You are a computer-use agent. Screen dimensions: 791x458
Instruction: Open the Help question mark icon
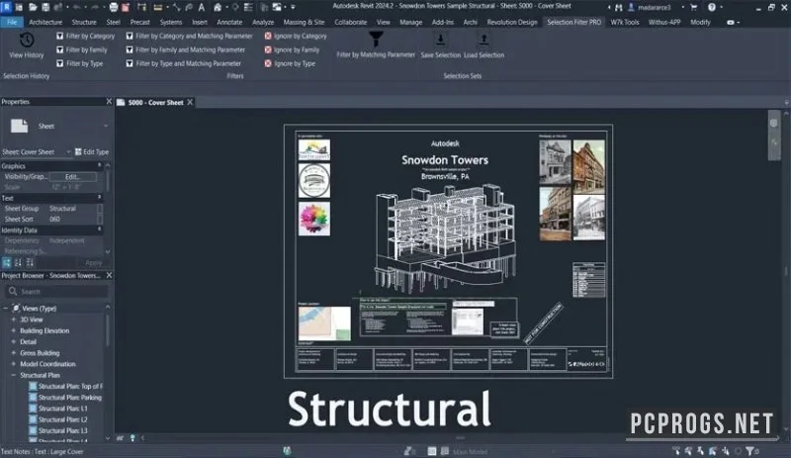pos(711,7)
